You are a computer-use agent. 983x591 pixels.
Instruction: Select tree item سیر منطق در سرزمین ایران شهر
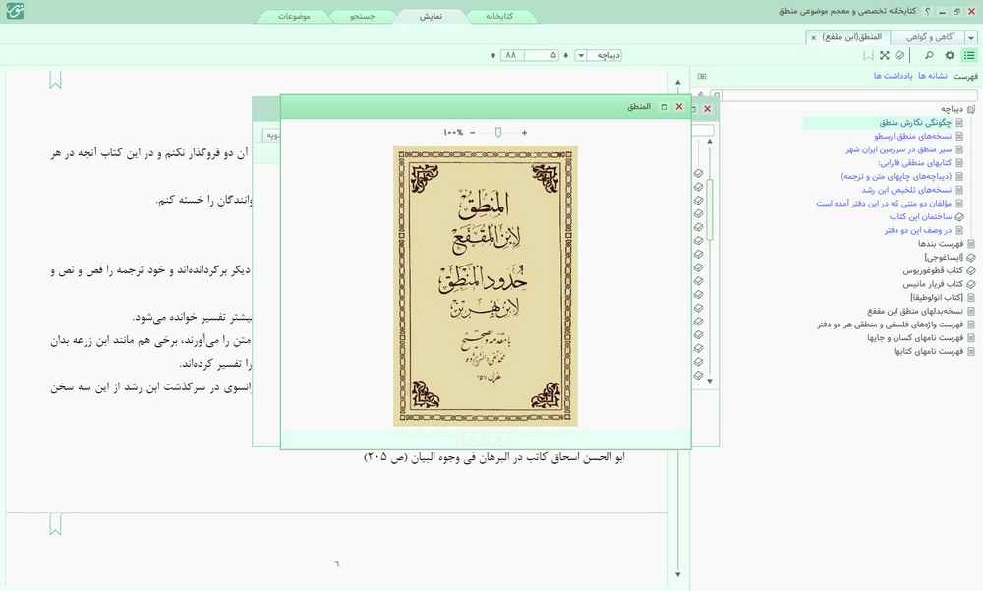898,149
